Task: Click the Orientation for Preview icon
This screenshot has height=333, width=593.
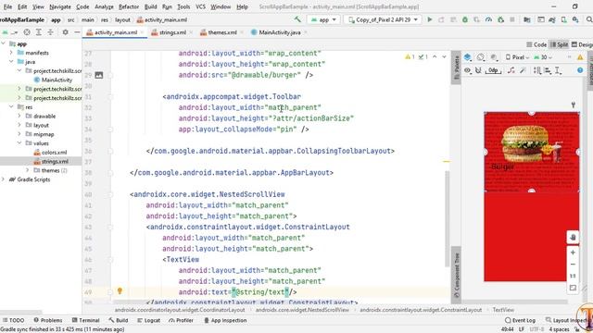Action: coord(481,57)
